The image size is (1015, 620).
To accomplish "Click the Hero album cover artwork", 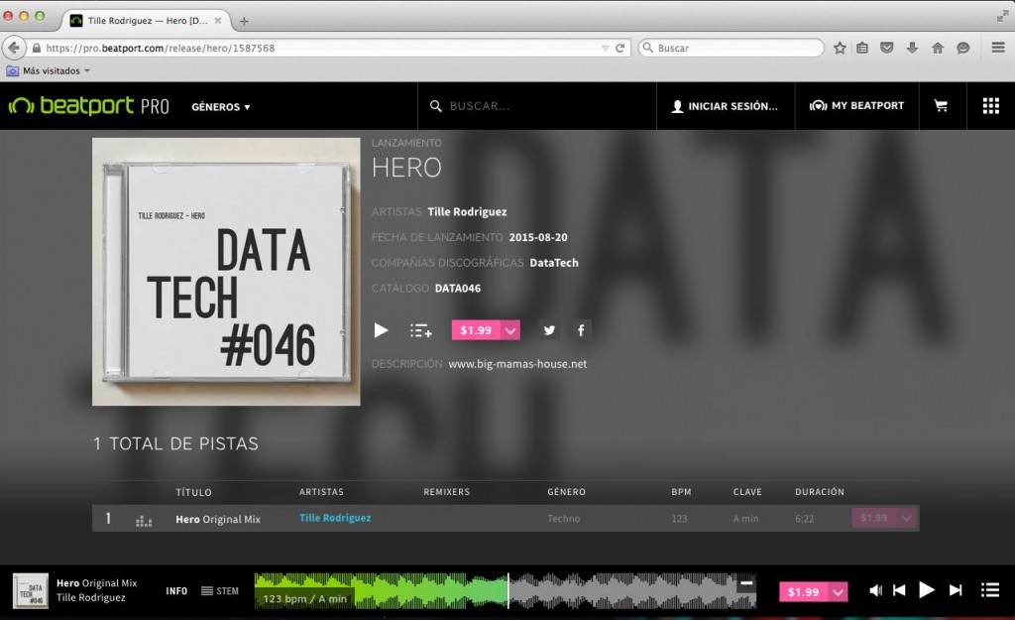I will 226,272.
